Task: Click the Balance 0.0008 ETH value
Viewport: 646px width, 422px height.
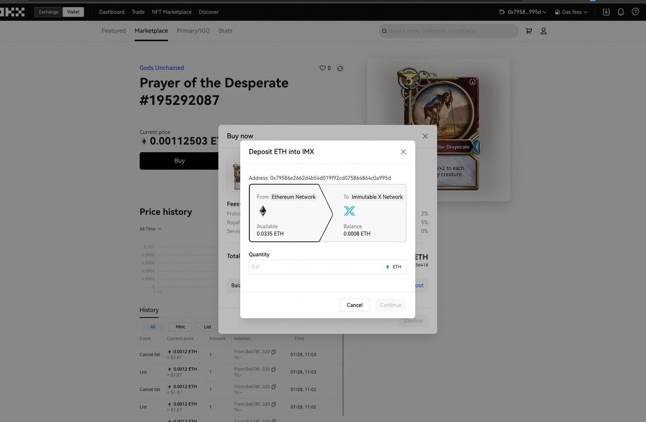Action: tap(357, 234)
